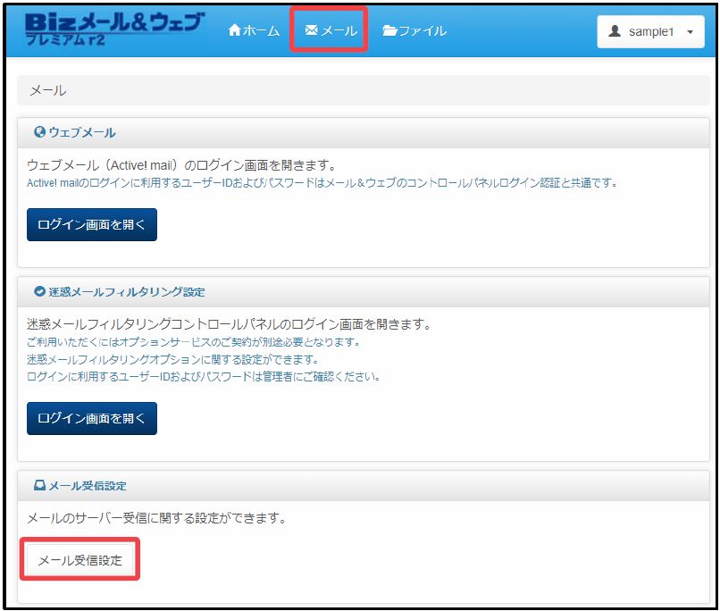720x611 pixels.
Task: Click the 迷惑メールフィルタリングオプションに関する設定 note
Action: [172, 359]
